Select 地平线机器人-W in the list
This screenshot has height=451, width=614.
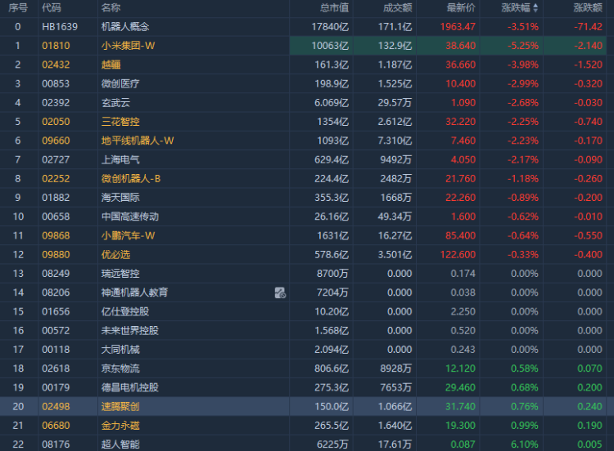point(137,140)
